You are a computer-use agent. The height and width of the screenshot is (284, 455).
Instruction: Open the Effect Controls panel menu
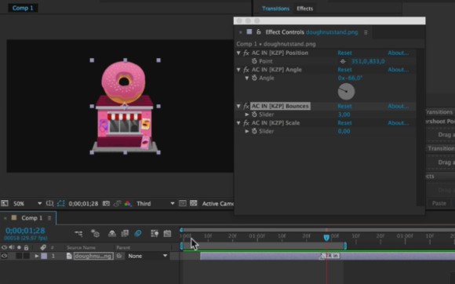pyautogui.click(x=366, y=32)
